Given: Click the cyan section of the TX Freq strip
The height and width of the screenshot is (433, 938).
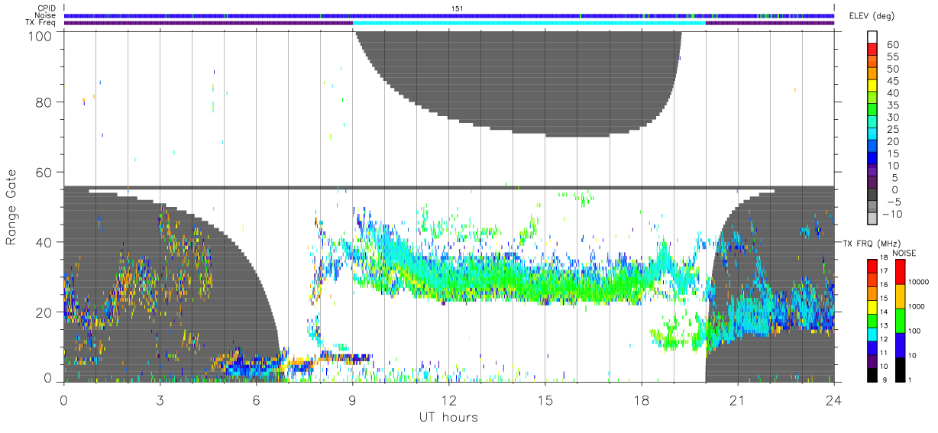Looking at the screenshot, I should [x=529, y=23].
